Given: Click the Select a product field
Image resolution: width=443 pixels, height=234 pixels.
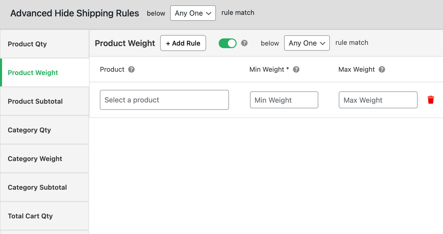Looking at the screenshot, I should [164, 100].
